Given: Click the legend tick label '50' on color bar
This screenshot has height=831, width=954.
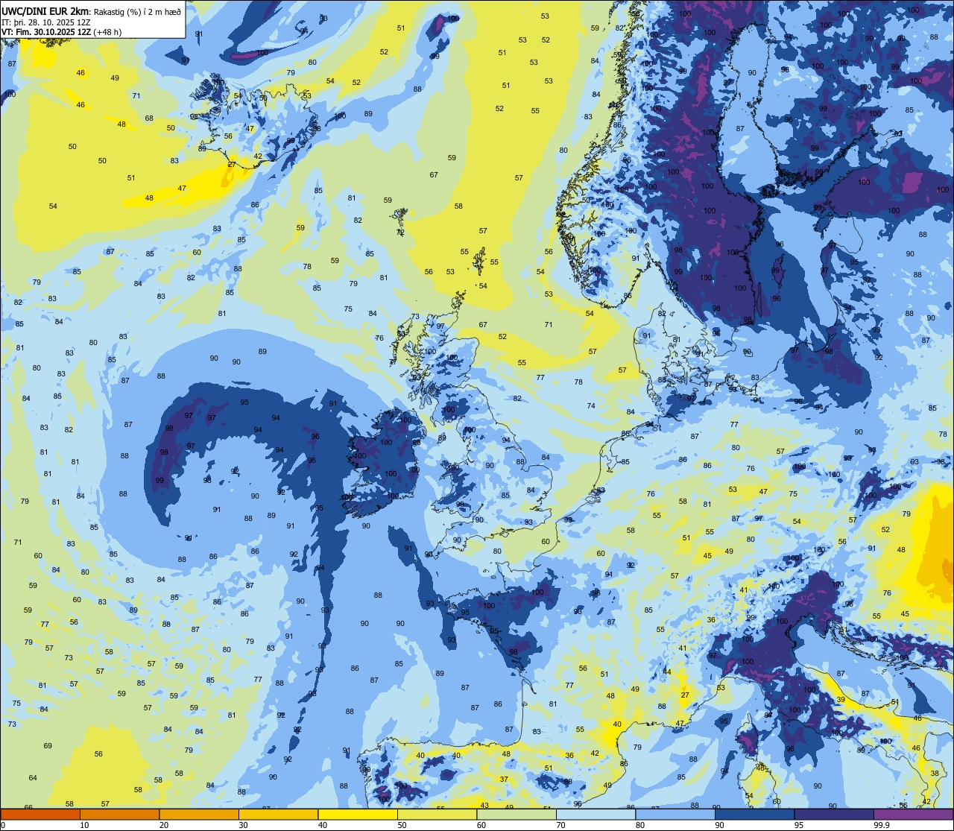Looking at the screenshot, I should click(402, 825).
